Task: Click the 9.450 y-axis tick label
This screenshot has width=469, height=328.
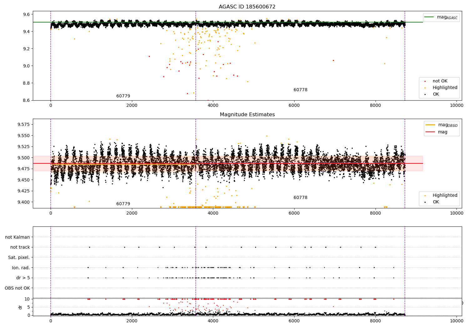Action: click(24, 180)
